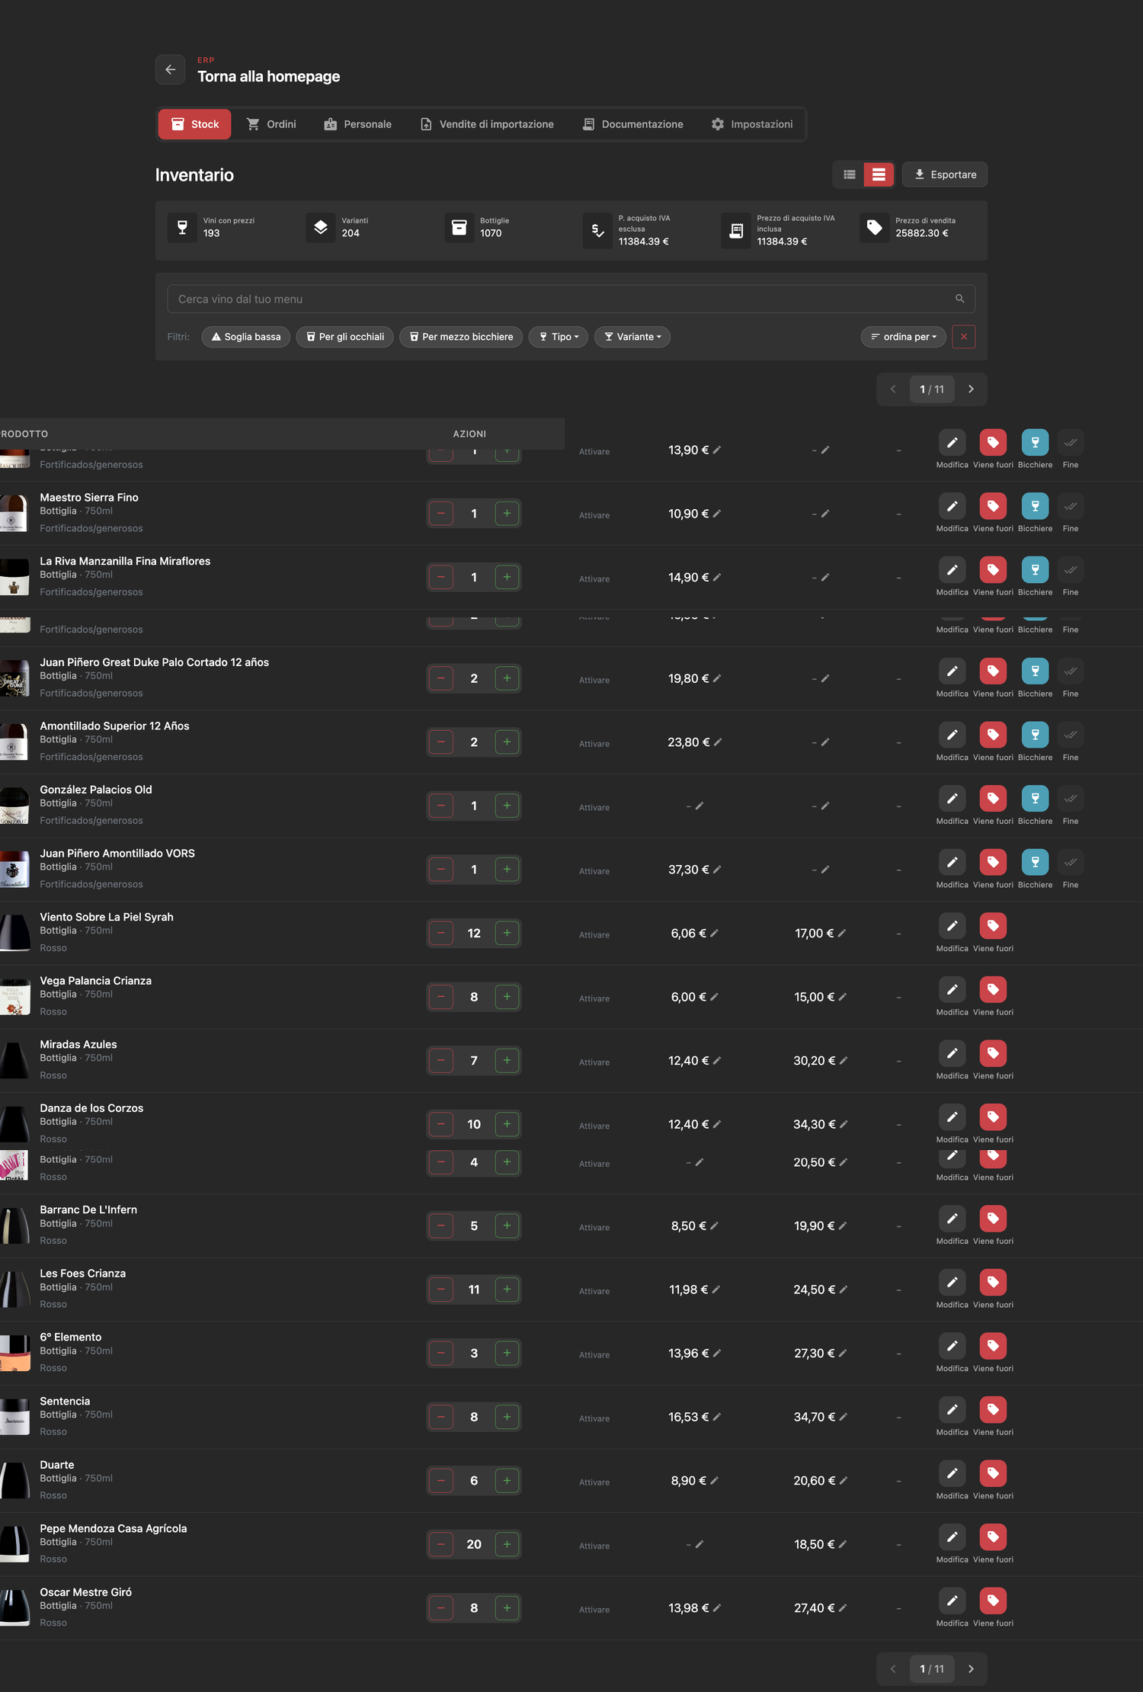The image size is (1143, 1692).
Task: Toggle Soglia bassa filter
Action: point(246,337)
